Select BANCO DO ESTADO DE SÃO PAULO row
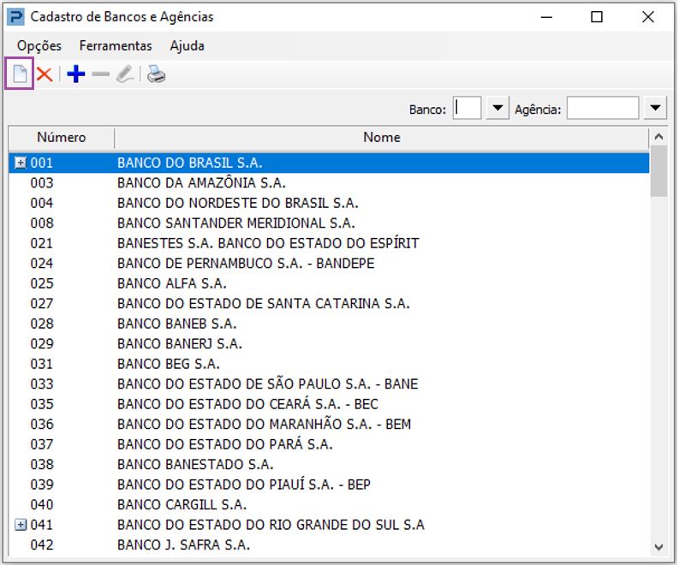 click(329, 384)
